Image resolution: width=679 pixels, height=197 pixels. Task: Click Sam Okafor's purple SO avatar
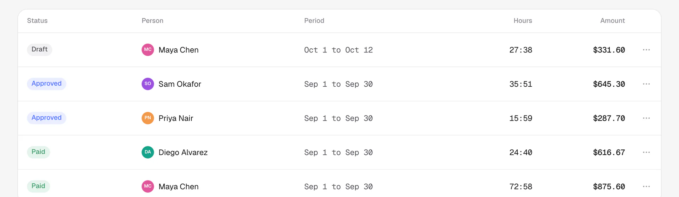(x=148, y=84)
